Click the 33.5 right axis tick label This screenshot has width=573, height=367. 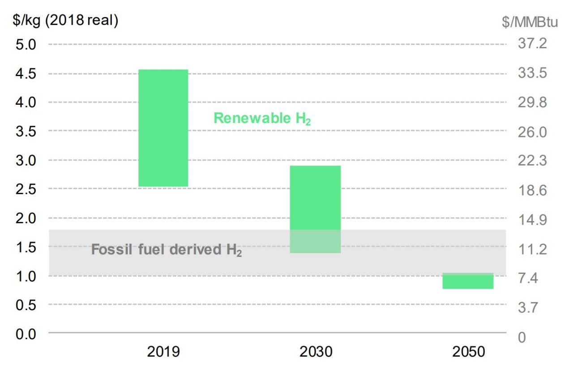click(x=532, y=73)
